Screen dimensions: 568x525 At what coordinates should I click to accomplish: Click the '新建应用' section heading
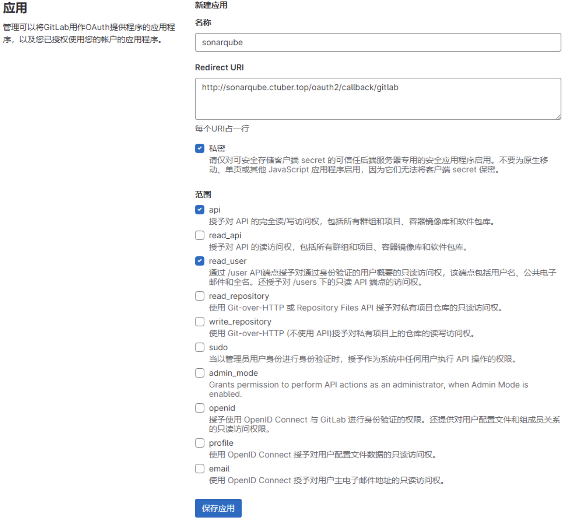[x=211, y=5]
